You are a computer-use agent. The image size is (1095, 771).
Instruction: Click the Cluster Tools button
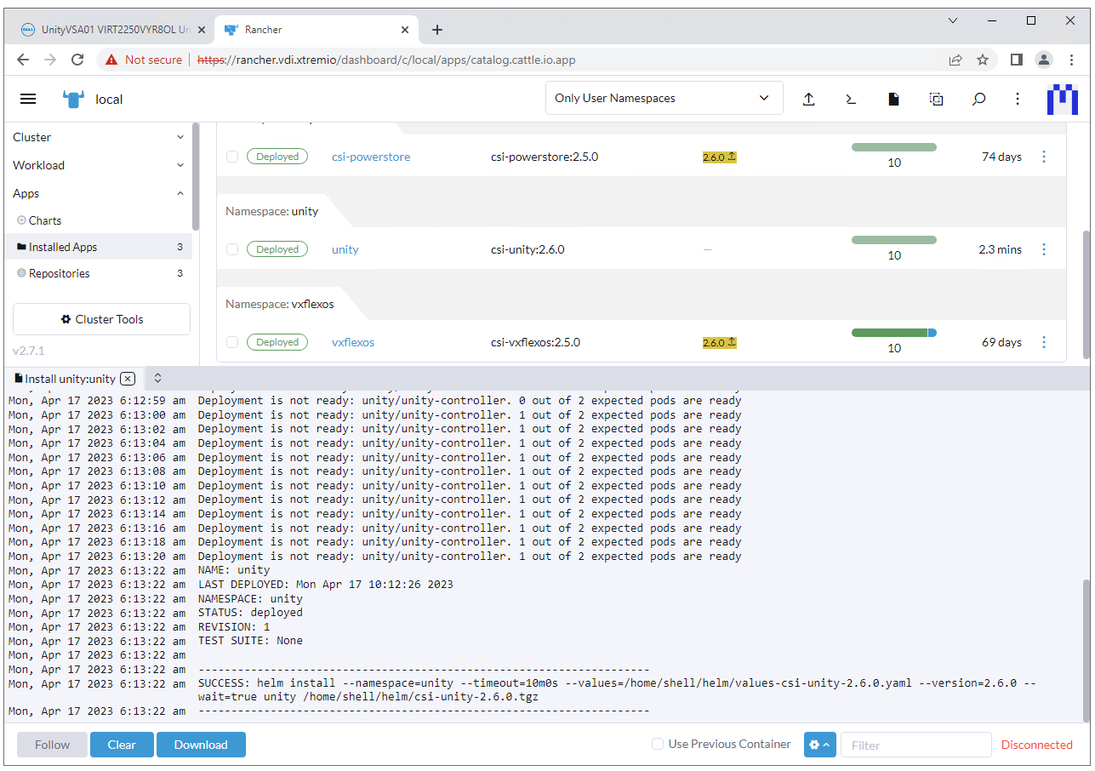(x=101, y=318)
